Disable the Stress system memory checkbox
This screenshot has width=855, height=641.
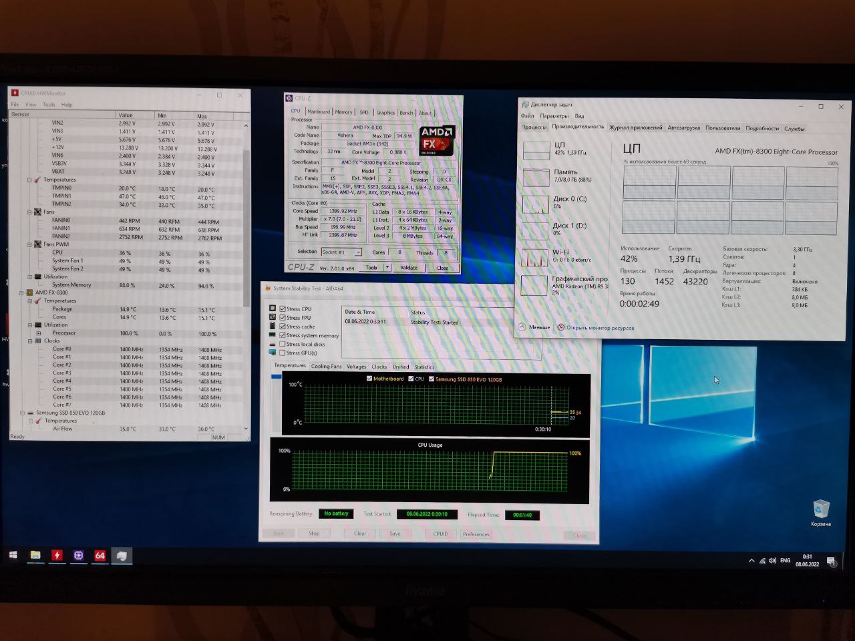click(283, 335)
